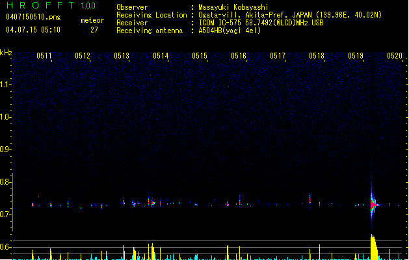Click the pink meteor echo just before 0514
This screenshot has width=409, height=260.
pos(153,203)
